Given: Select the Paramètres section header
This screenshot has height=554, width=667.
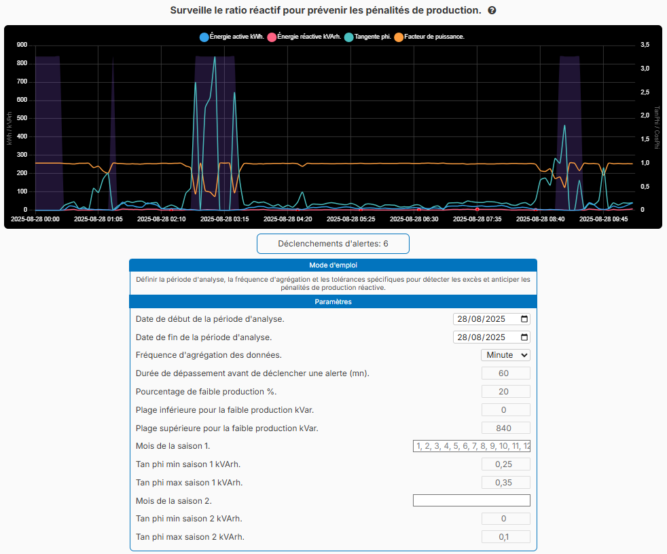Looking at the screenshot, I should click(x=333, y=302).
